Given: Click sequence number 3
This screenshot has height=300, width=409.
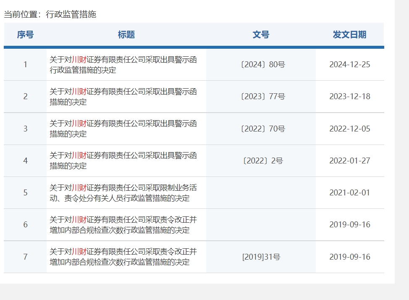Looking at the screenshot, I should (25, 129).
